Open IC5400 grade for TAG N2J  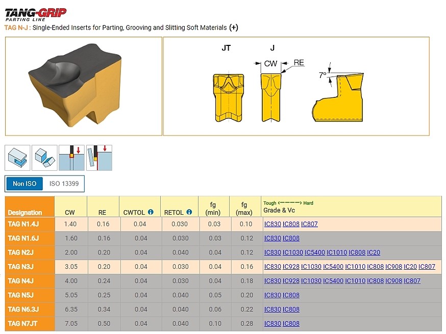click(x=315, y=252)
